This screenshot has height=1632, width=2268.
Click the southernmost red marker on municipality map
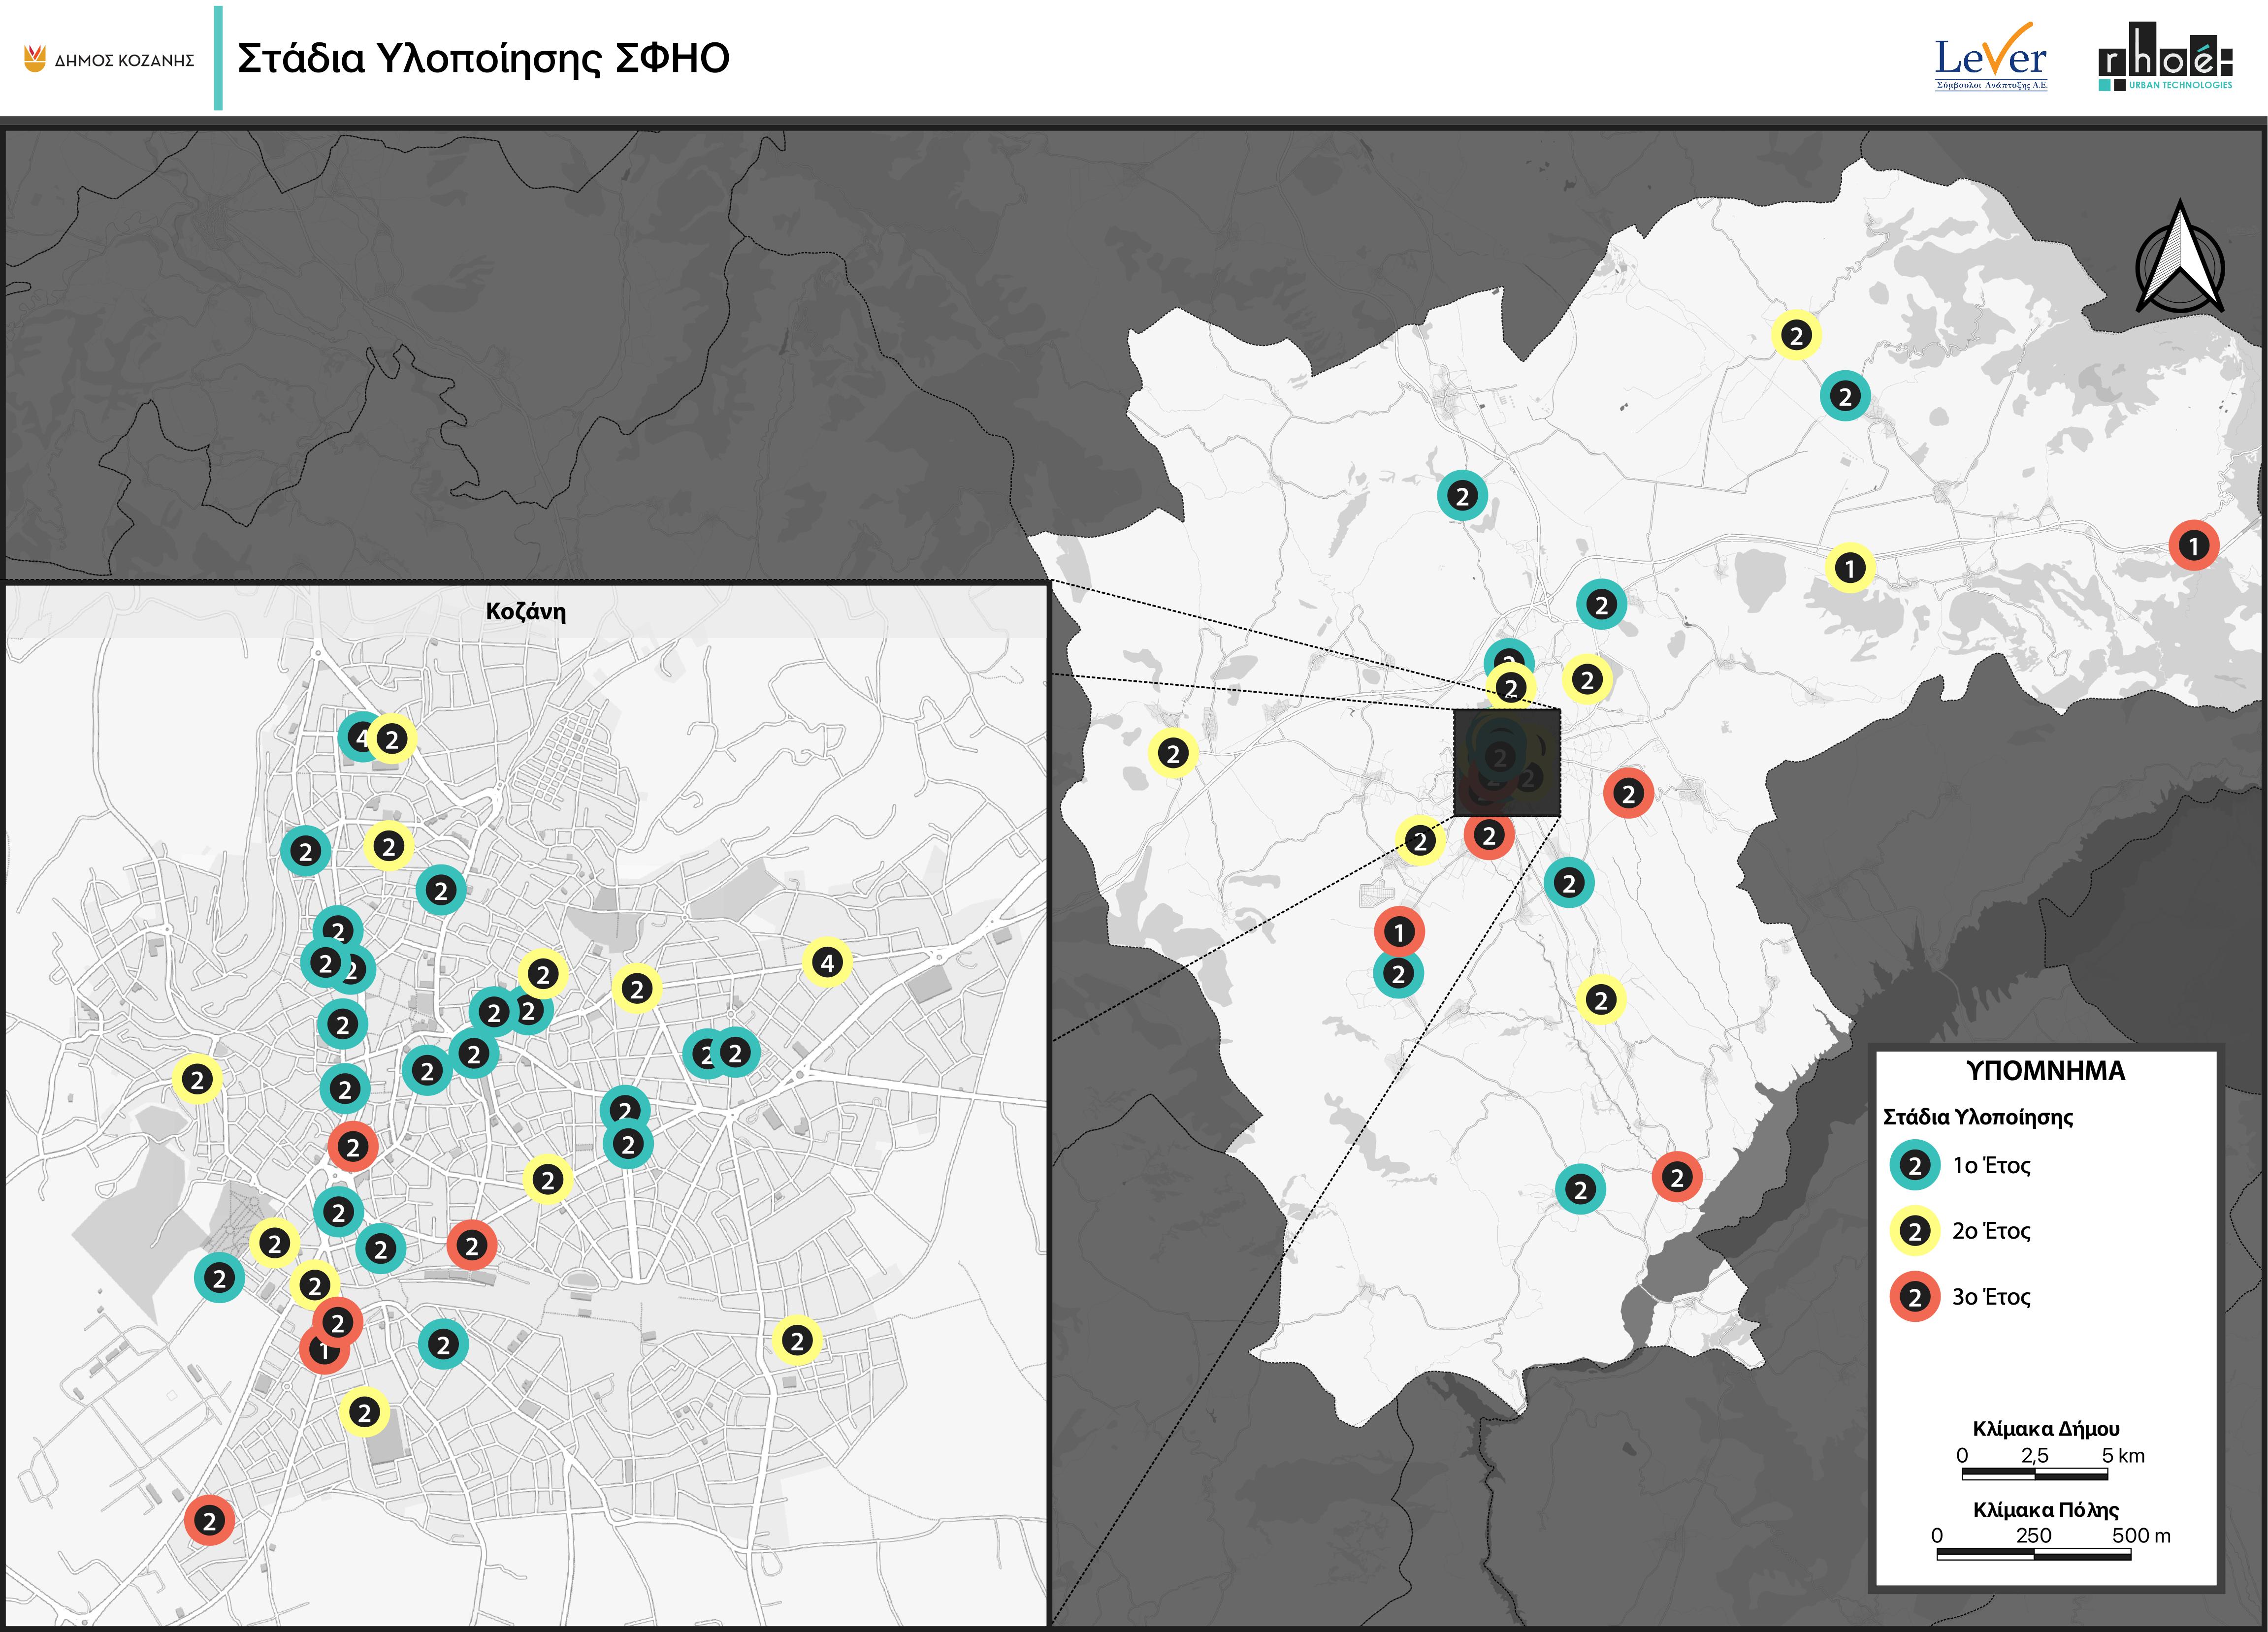[1677, 1177]
